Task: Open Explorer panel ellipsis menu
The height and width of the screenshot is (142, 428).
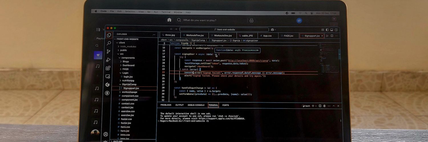Action: (x=154, y=34)
